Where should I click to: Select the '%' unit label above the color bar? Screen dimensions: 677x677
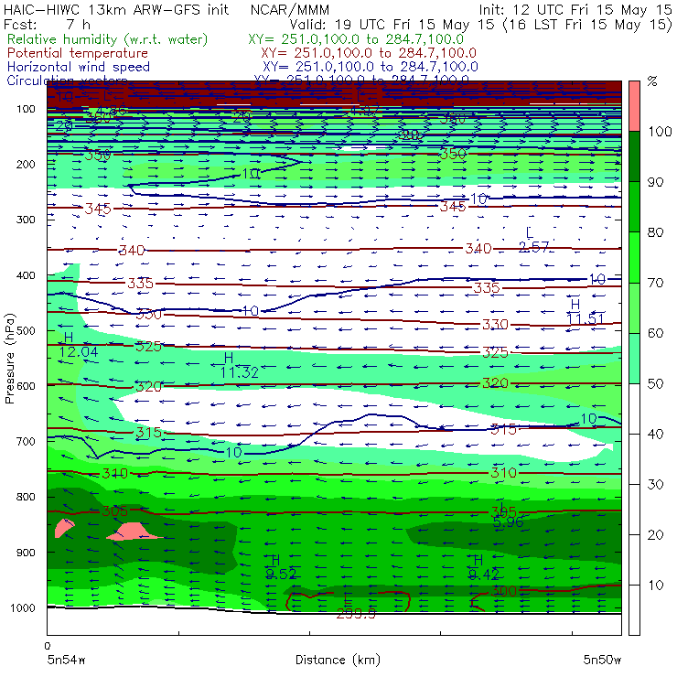click(x=652, y=81)
